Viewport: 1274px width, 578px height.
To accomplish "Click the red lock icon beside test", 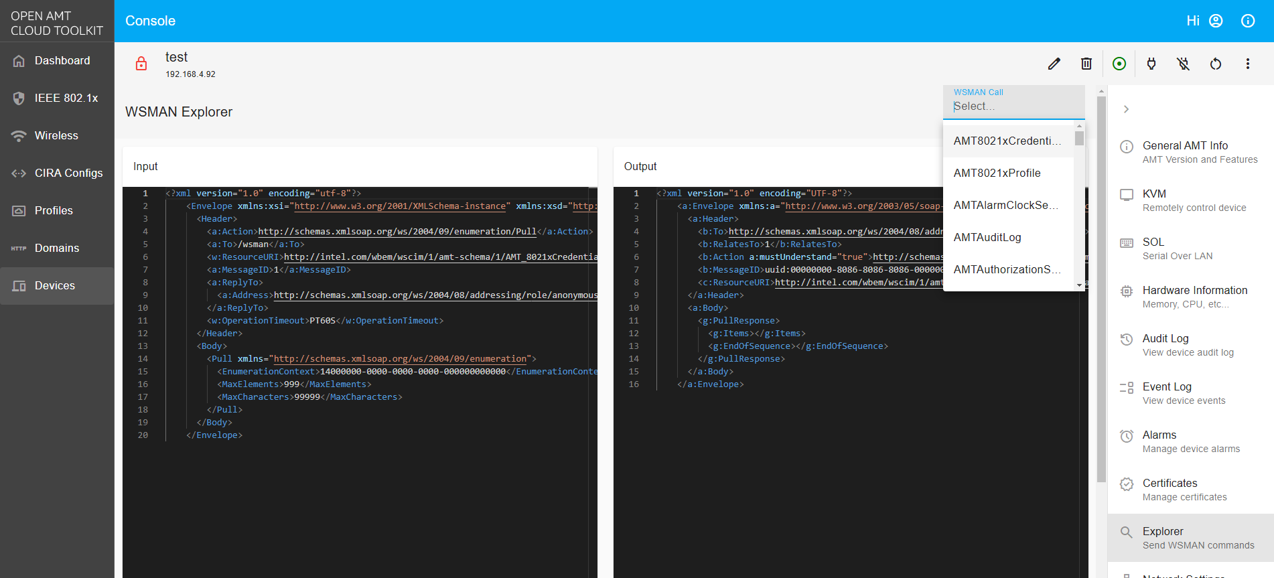I will [141, 64].
